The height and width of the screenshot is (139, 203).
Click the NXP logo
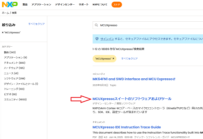tap(10, 5)
